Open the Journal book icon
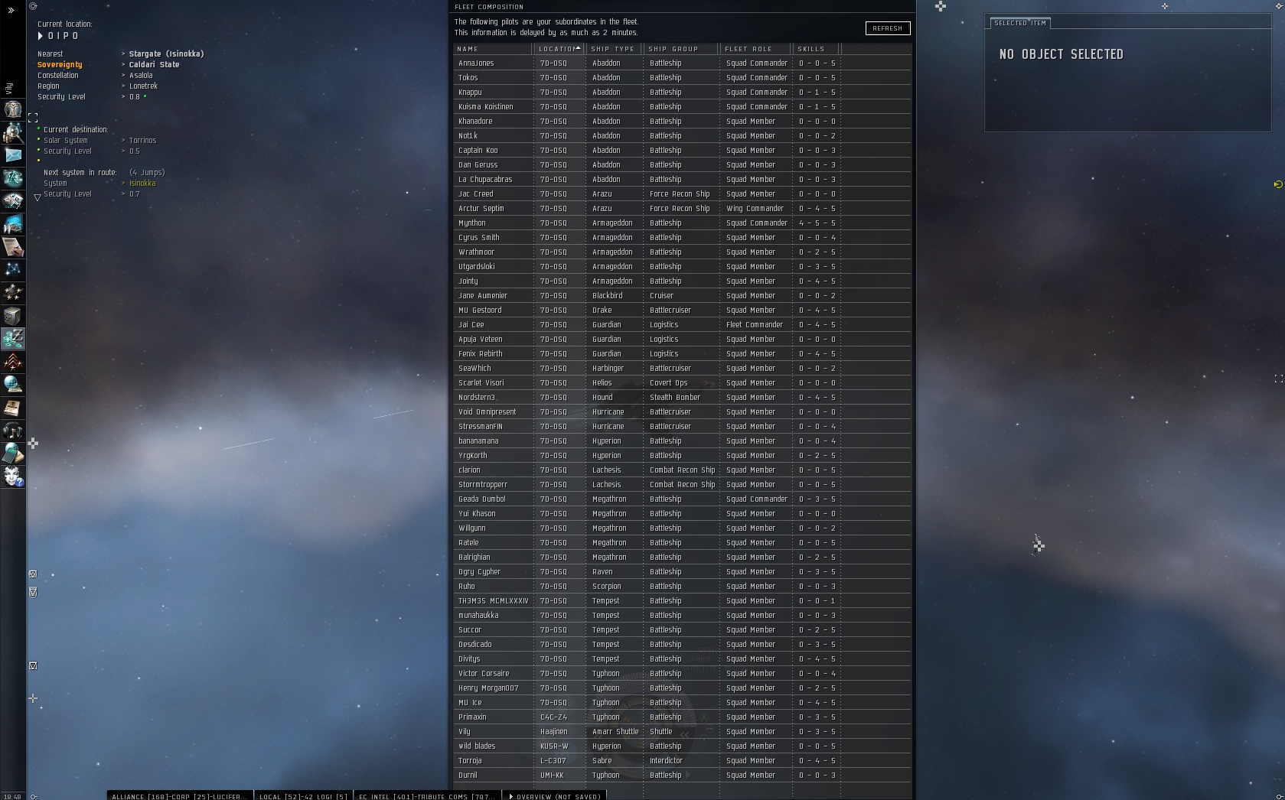The image size is (1285, 800). tap(13, 408)
